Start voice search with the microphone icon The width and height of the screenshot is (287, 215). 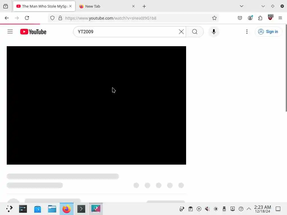click(x=214, y=32)
